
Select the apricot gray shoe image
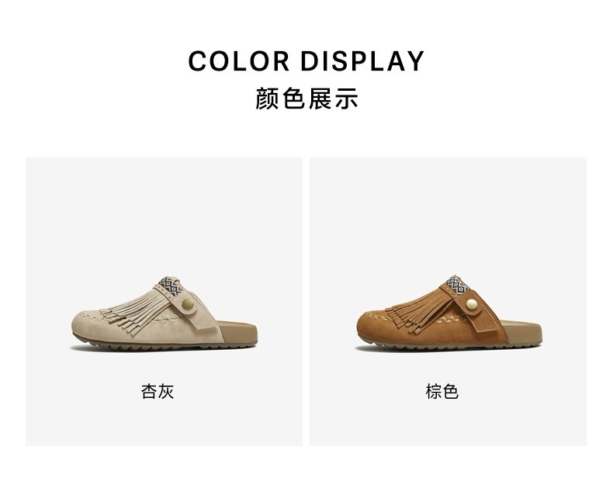click(x=165, y=313)
